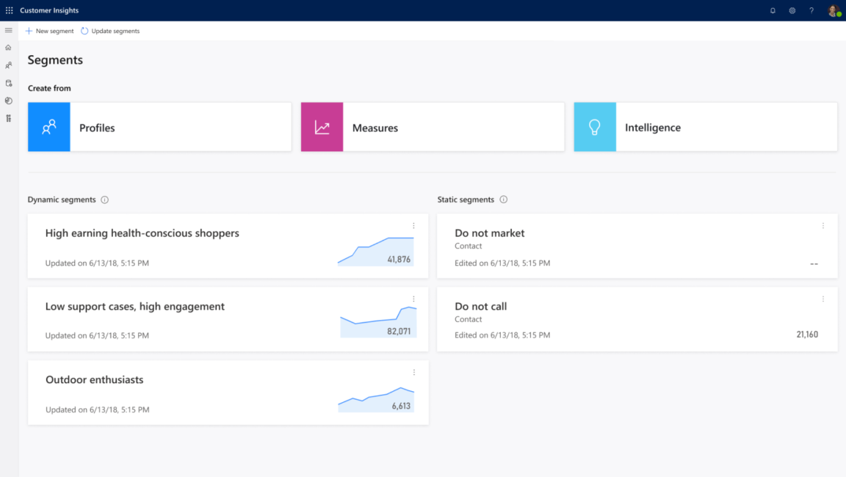Click Update segments
Screen dimensions: 846x477
[x=110, y=31]
